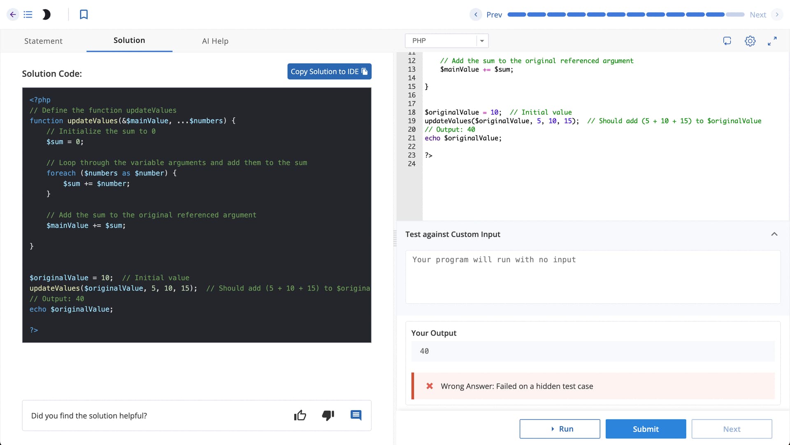Screen dimensions: 790x445
Task: Click the custom input text area
Action: pos(592,277)
